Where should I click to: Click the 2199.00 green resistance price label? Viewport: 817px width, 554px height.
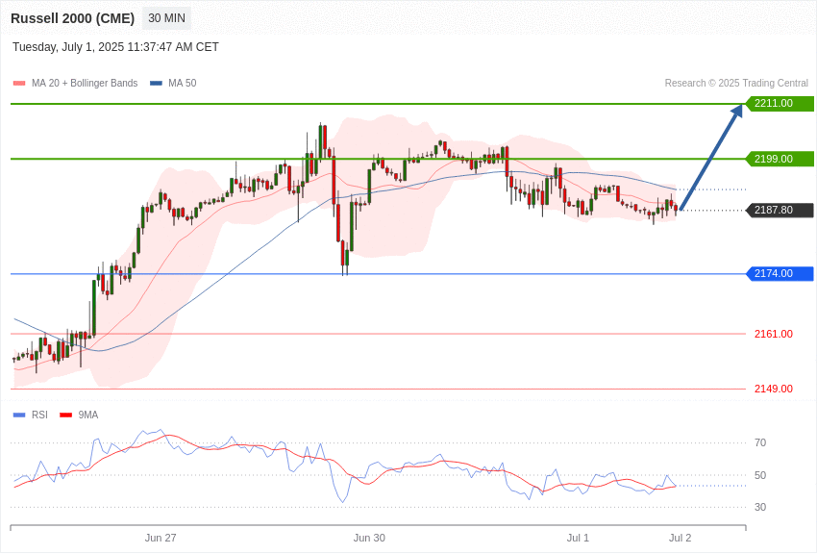click(780, 159)
